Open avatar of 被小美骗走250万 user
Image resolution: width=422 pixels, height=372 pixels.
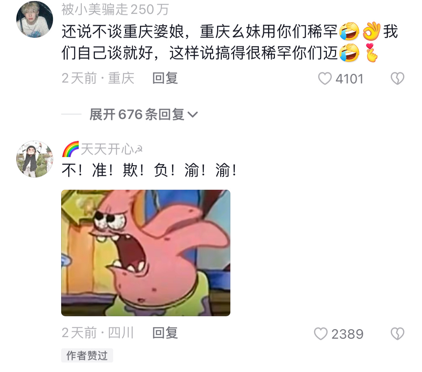click(35, 19)
